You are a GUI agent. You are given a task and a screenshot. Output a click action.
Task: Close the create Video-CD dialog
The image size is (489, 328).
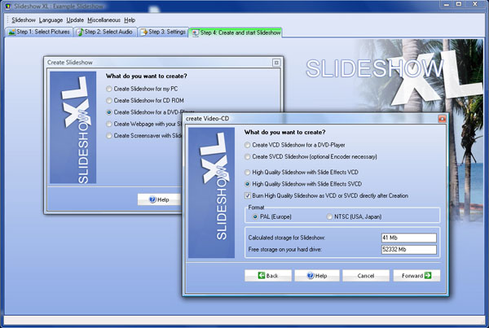pos(442,119)
